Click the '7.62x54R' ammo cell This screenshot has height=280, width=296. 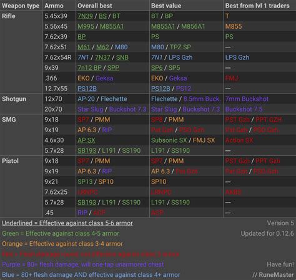(58, 57)
